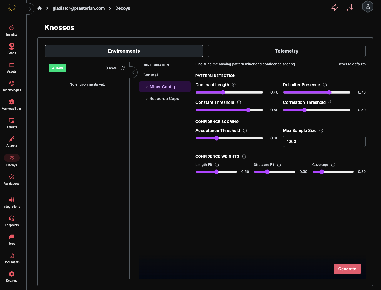The width and height of the screenshot is (381, 290).
Task: Click the Knossos page title
Action: [59, 27]
